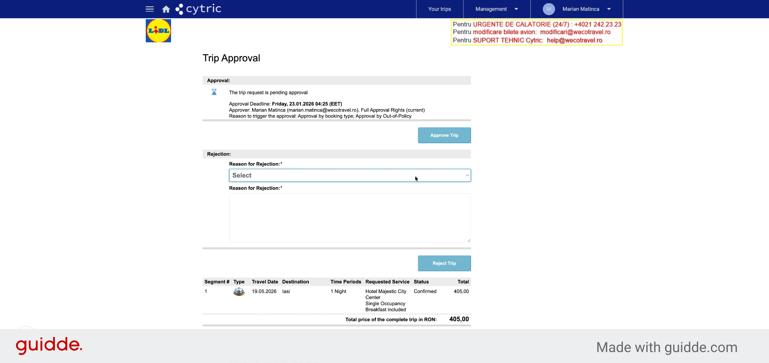Click the guidde logo
The height and width of the screenshot is (363, 769).
49,345
